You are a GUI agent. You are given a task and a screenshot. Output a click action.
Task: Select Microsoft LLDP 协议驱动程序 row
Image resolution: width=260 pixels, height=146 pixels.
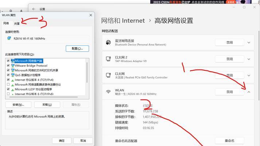[33, 89]
